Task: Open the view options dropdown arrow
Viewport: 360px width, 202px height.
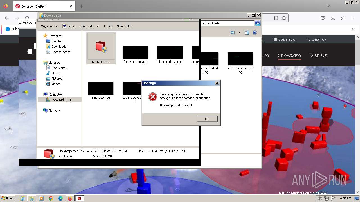Action: click(x=239, y=33)
